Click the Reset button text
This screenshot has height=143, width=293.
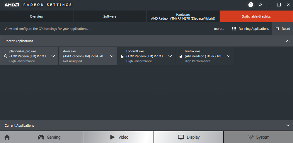pyautogui.click(x=286, y=29)
